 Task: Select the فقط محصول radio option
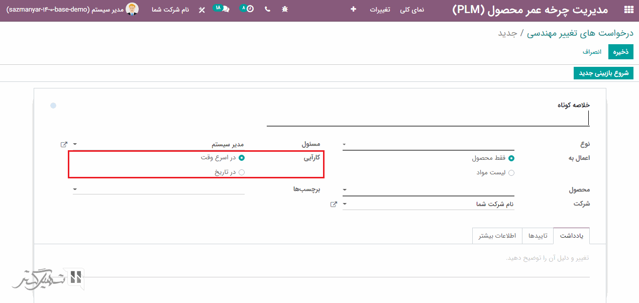[511, 158]
